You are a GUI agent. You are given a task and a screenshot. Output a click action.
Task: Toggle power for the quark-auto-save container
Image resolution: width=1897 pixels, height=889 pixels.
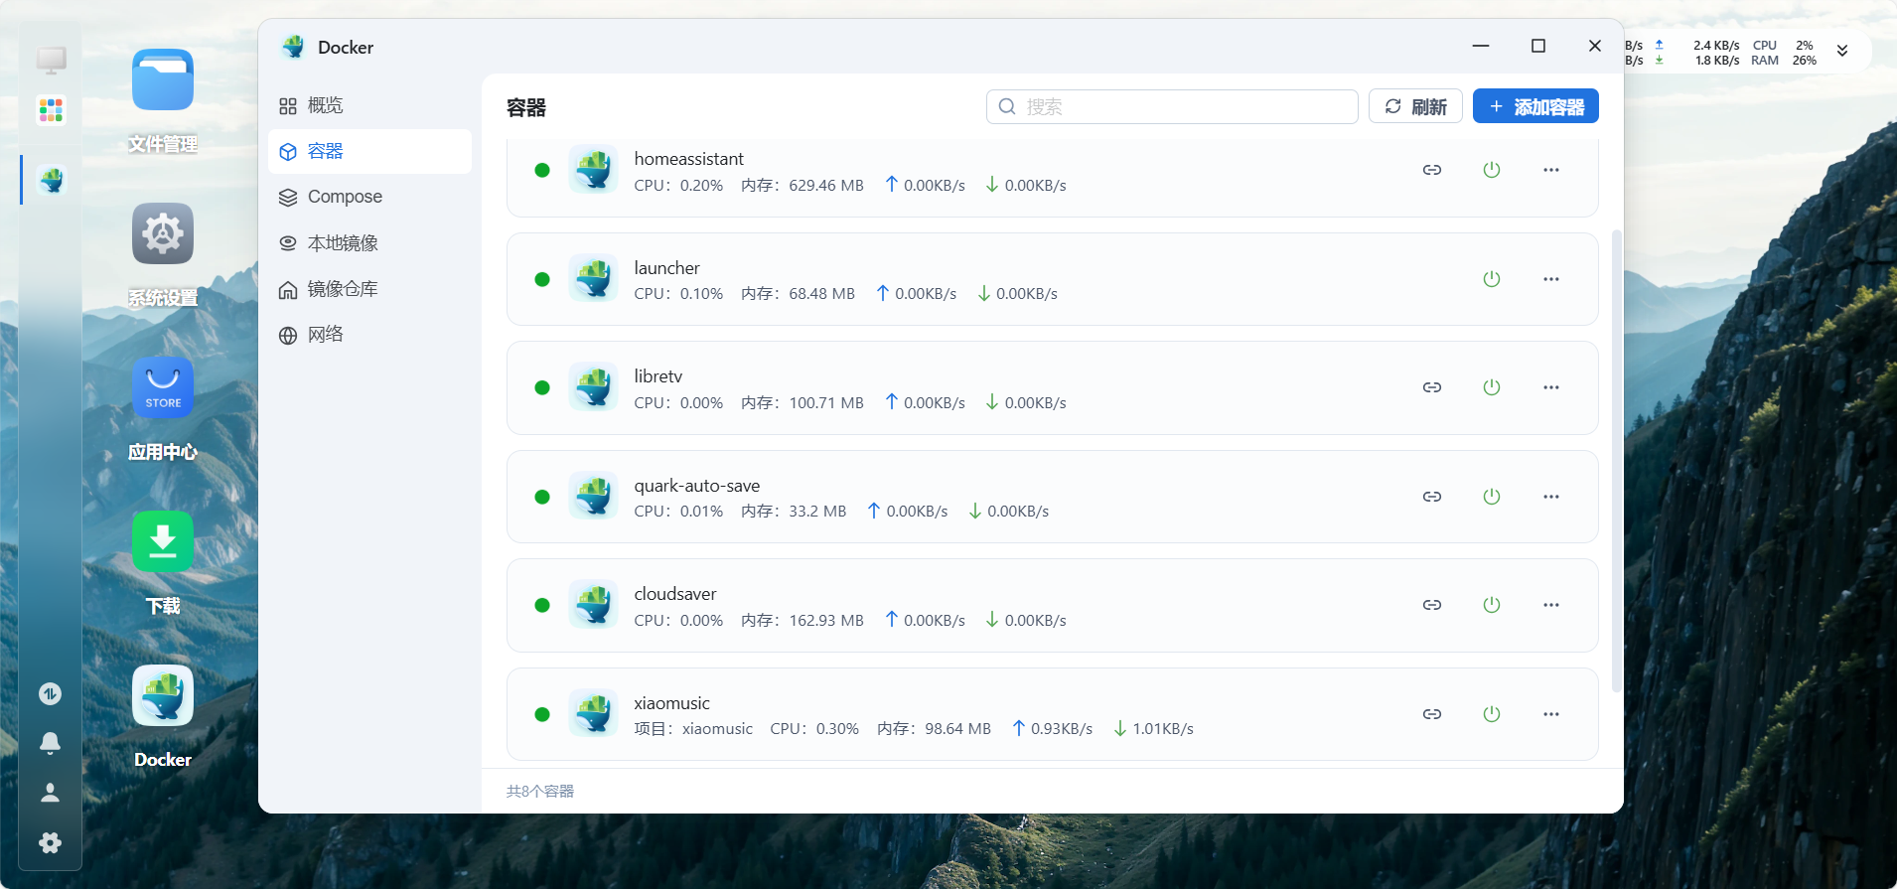pos(1491,497)
